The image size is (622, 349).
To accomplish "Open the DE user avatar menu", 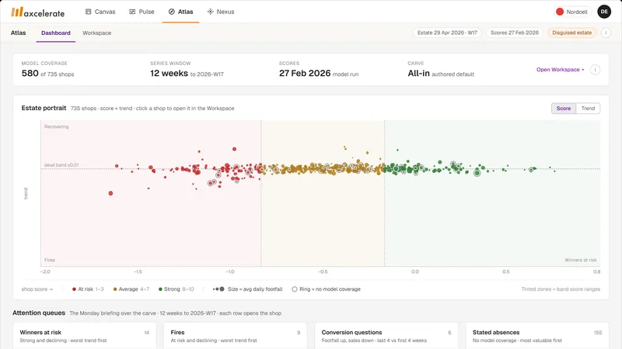I will [x=604, y=12].
